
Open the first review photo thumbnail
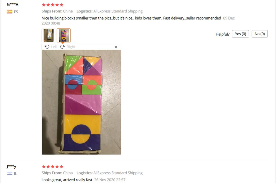49,35
